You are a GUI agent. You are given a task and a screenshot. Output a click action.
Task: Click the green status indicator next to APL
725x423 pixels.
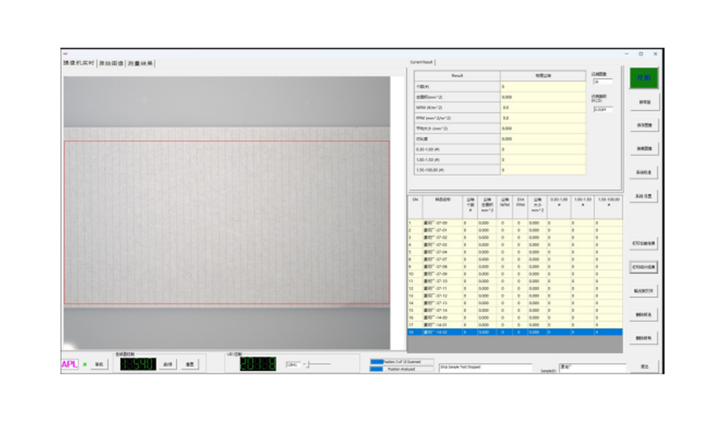click(85, 364)
